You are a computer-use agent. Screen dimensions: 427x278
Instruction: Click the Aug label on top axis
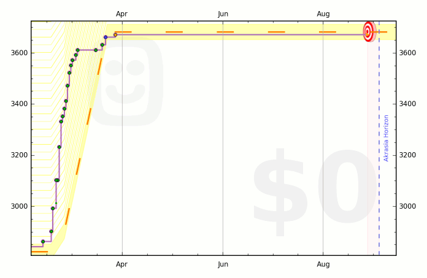[323, 14]
